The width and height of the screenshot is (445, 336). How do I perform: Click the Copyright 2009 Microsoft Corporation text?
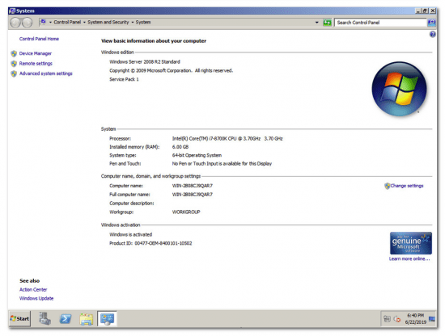click(172, 70)
